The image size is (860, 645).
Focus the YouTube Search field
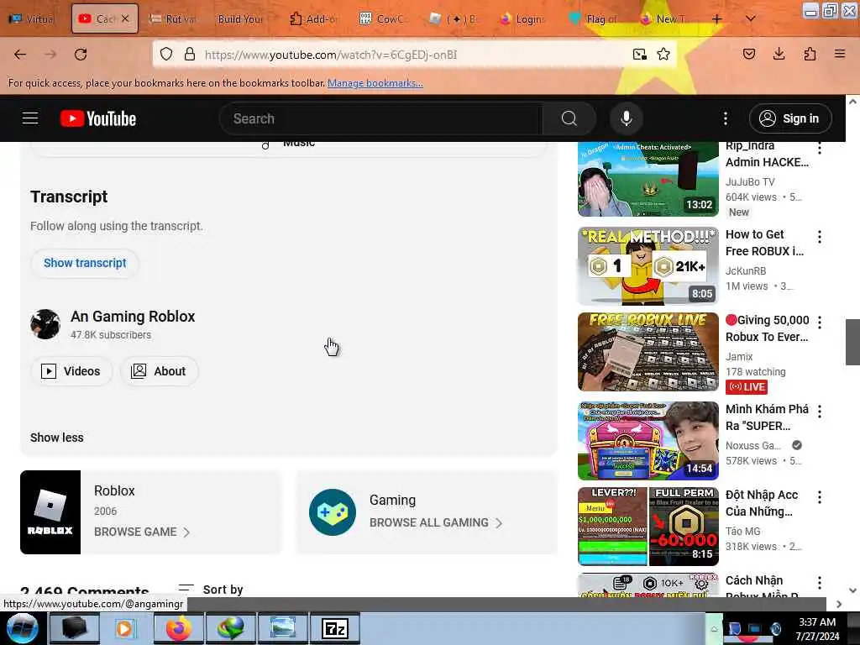[381, 118]
